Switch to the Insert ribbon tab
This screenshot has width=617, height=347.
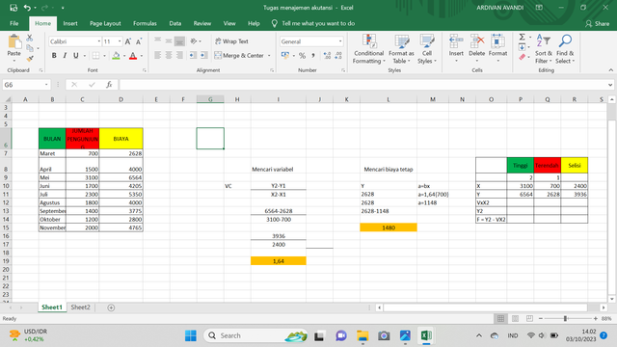point(70,23)
